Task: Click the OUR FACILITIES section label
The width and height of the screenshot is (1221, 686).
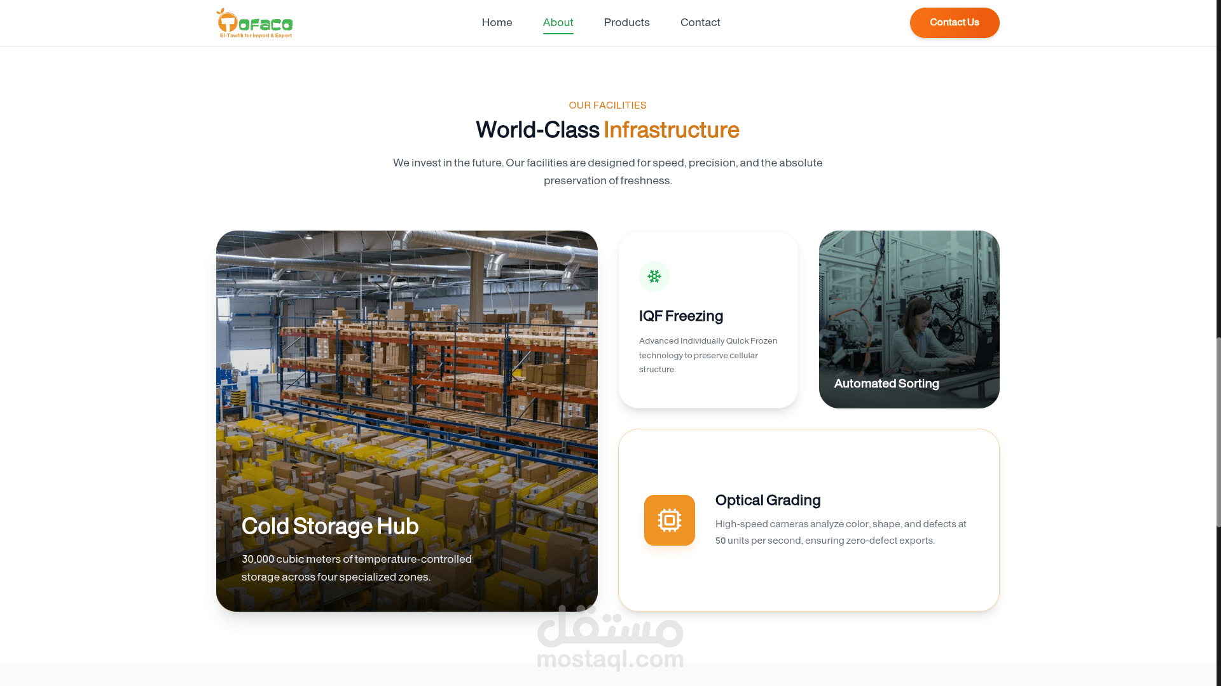Action: point(607,105)
